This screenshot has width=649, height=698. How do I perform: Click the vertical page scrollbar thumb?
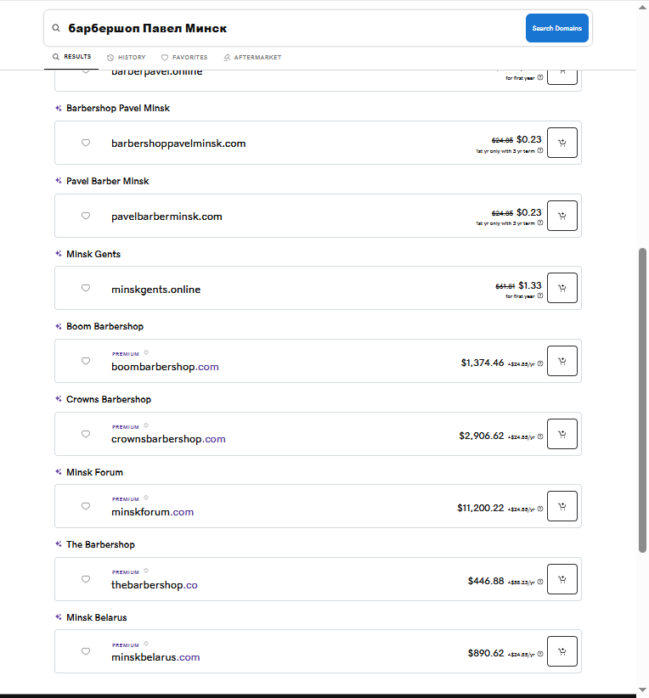point(642,399)
